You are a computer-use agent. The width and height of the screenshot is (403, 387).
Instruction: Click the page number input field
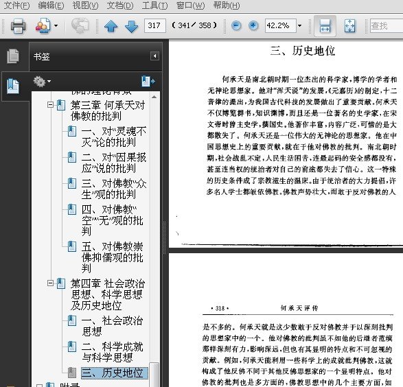tap(155, 25)
